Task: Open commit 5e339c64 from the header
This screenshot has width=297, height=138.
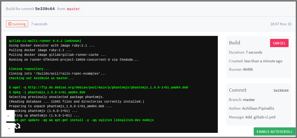Action: (45, 9)
